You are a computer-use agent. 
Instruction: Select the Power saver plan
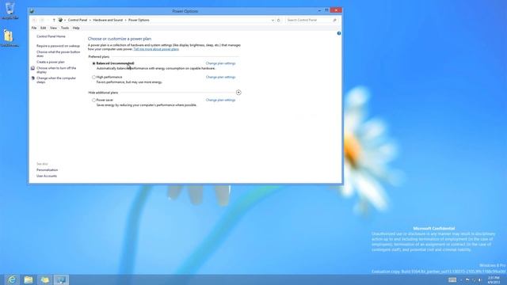point(93,101)
